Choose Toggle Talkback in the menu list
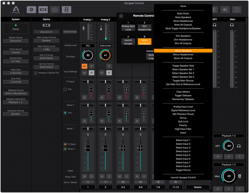The width and height of the screenshot is (249, 193). click(183, 95)
